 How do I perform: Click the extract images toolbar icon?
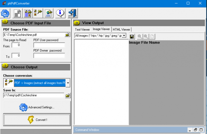click(x=38, y=13)
